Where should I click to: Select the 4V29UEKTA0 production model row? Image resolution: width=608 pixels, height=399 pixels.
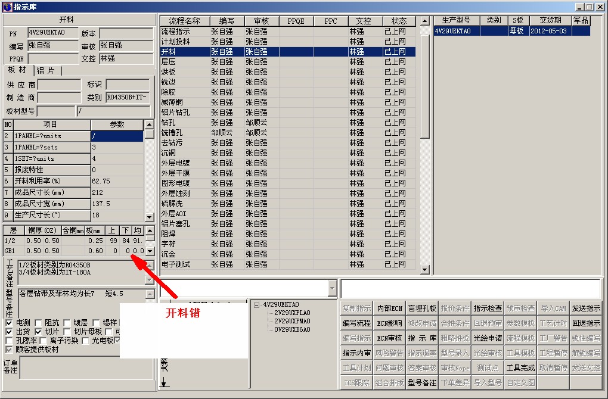pos(512,31)
